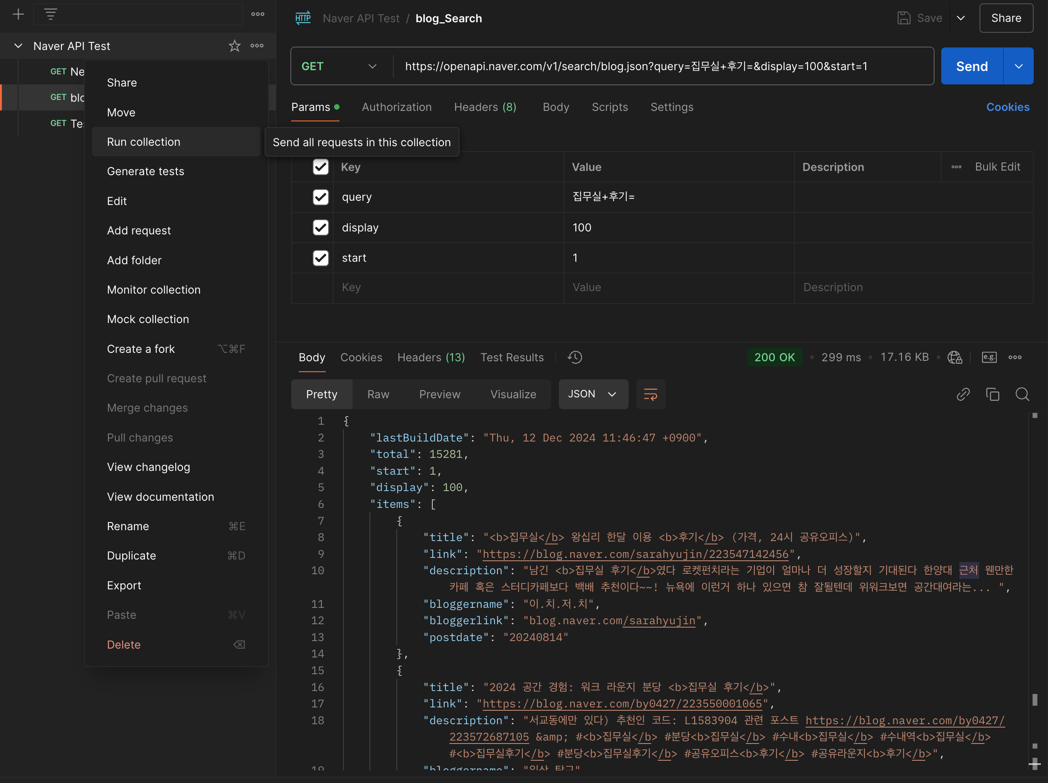Open the Send button dropdown arrow
1048x783 pixels.
coord(1018,66)
